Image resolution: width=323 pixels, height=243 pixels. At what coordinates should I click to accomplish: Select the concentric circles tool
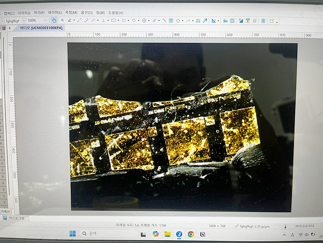click(x=144, y=21)
